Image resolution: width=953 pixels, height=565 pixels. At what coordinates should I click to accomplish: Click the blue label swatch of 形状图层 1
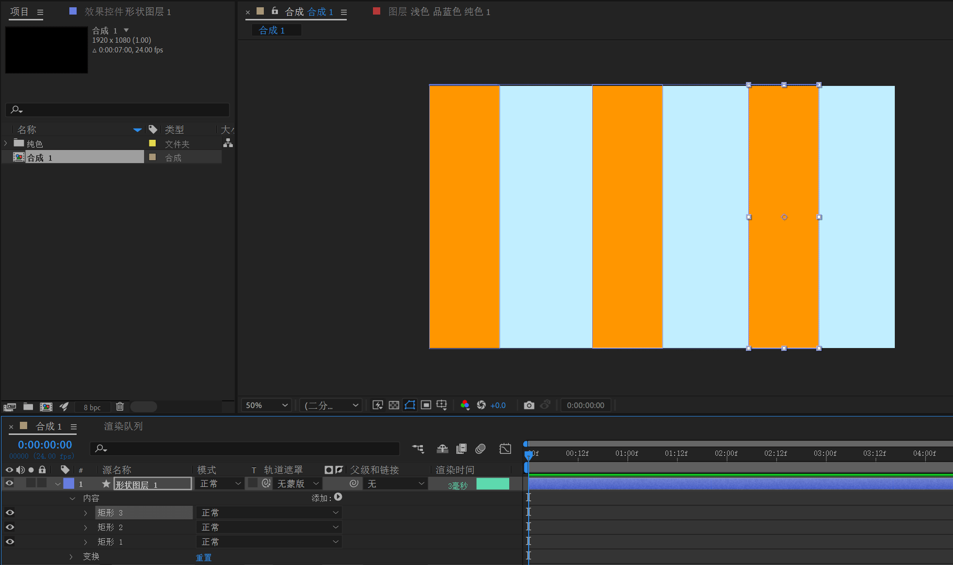tap(69, 483)
